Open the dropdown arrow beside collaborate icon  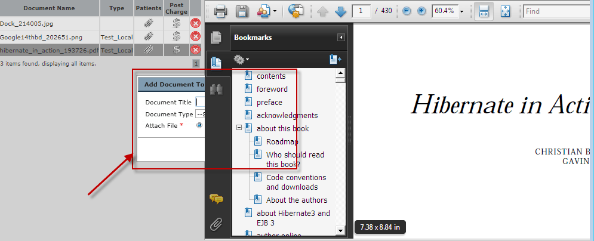(275, 12)
